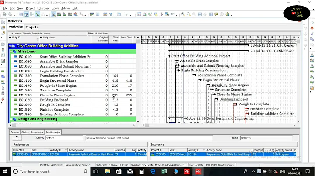Switch to the Resources details tab
Image resolution: width=315 pixels, height=176 pixels.
click(x=37, y=132)
